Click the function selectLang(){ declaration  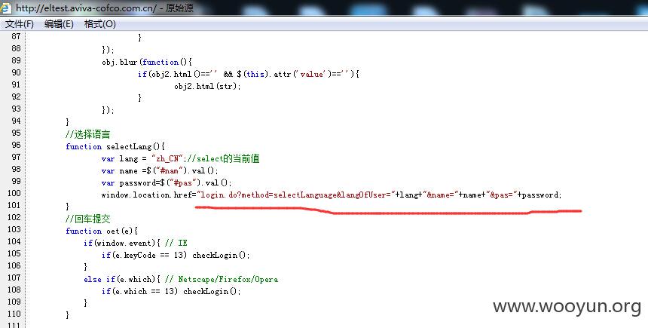pyautogui.click(x=115, y=146)
